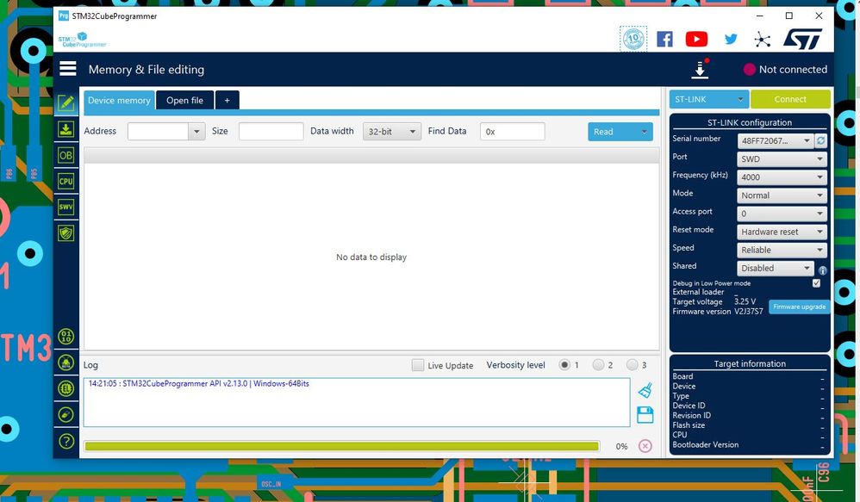Open Erasing & Programming download icon
This screenshot has height=502, width=860.
point(65,129)
